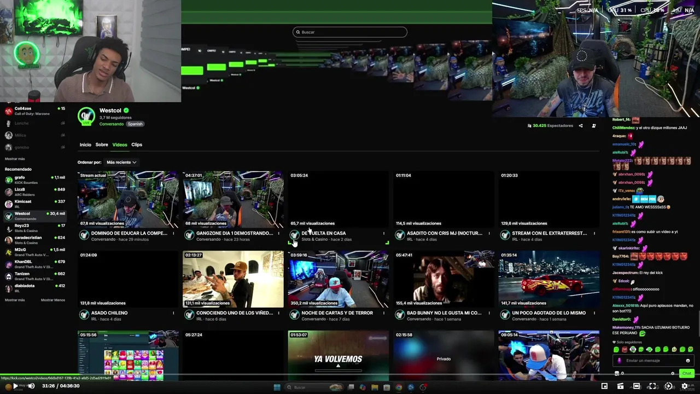This screenshot has width=700, height=394.
Task: Open the chat shop icon showing 0
Action: click(620, 374)
